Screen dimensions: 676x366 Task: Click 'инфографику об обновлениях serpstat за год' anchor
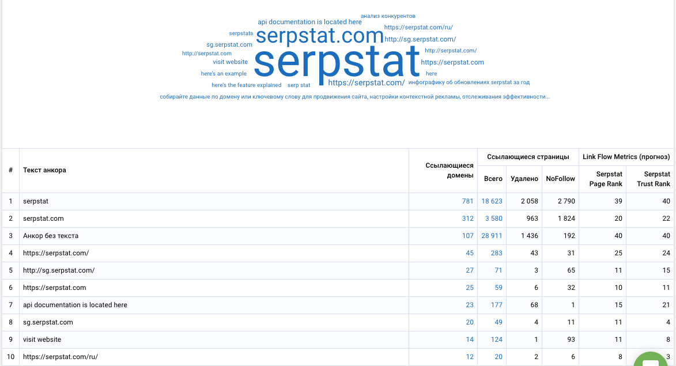(x=469, y=82)
